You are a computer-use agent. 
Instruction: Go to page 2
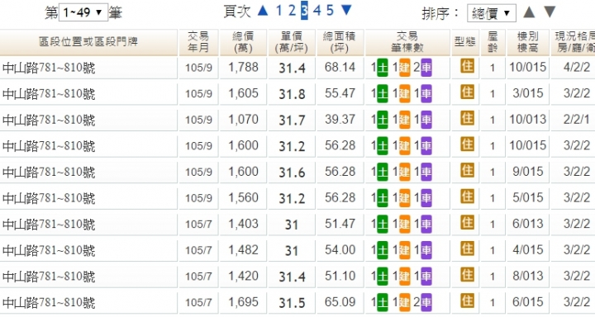[x=292, y=11]
